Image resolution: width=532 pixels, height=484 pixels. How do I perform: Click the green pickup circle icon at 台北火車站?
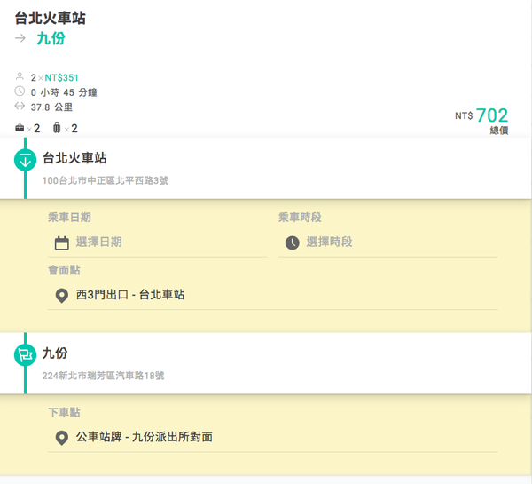25,160
